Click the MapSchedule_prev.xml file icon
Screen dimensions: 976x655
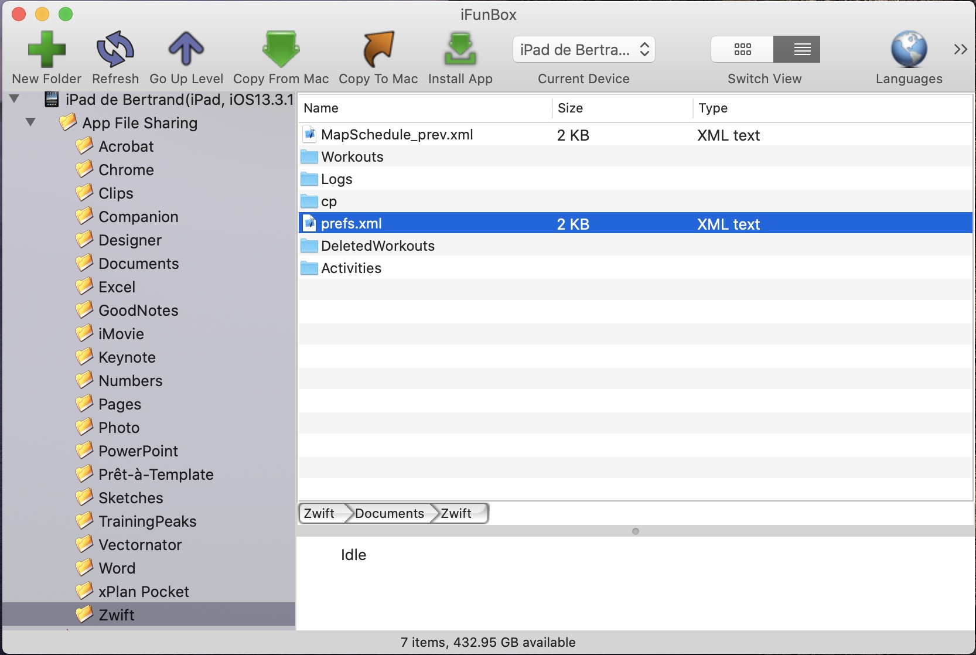tap(309, 135)
